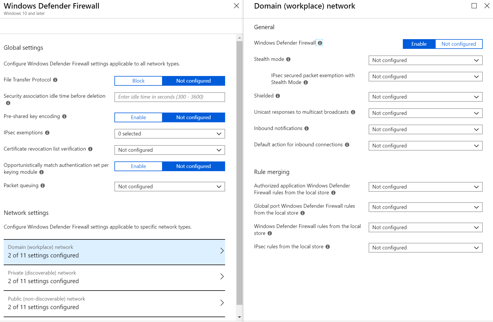The width and height of the screenshot is (493, 322).
Task: Click the Packet queuing info icon
Action: [43, 185]
